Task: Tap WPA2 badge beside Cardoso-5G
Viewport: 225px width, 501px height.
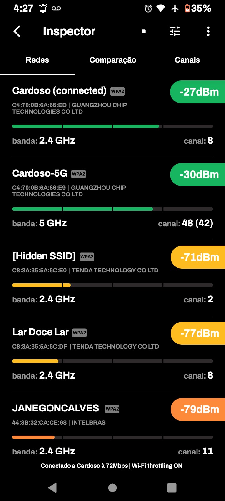Action: pyautogui.click(x=78, y=174)
